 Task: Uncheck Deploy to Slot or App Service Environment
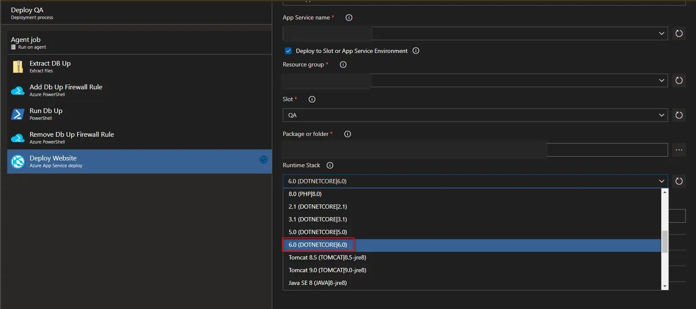coord(288,51)
